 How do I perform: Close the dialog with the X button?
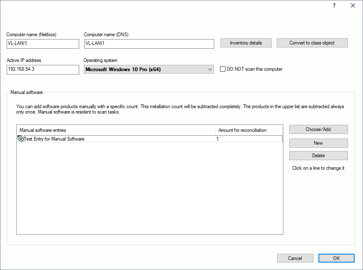tap(353, 6)
